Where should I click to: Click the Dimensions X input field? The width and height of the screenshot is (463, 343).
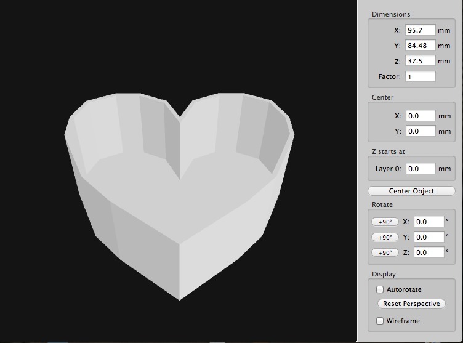420,30
